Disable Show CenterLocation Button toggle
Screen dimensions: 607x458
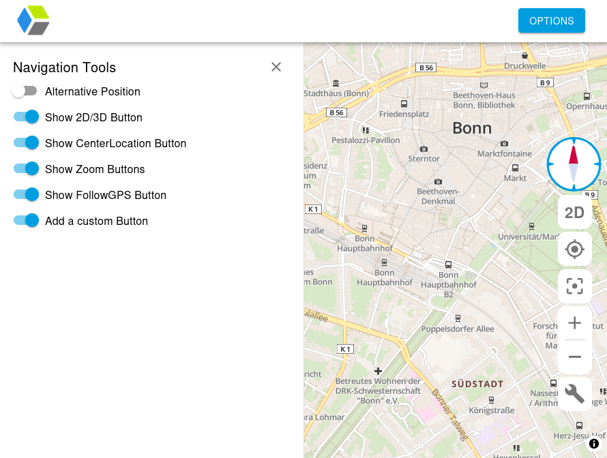[26, 142]
